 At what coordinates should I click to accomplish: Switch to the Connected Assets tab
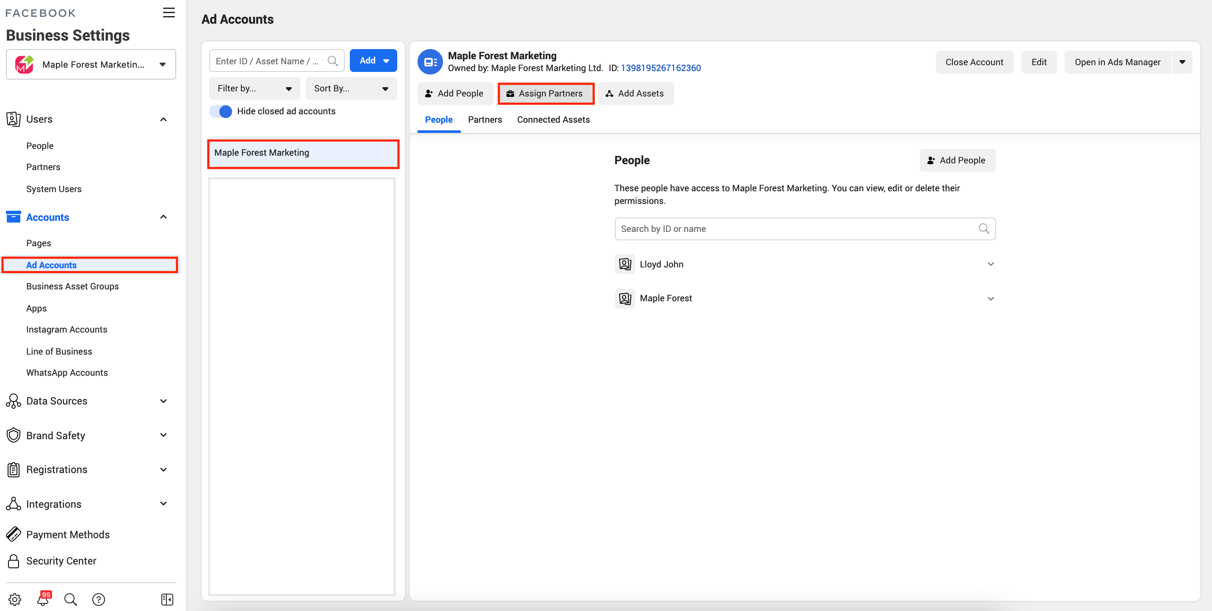click(x=553, y=119)
